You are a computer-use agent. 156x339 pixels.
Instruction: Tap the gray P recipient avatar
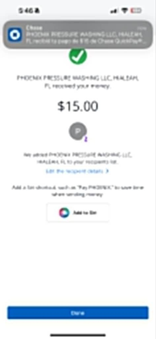pyautogui.click(x=78, y=131)
